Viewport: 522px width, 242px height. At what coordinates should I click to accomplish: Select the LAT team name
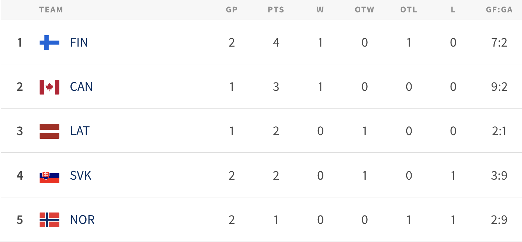pyautogui.click(x=80, y=131)
